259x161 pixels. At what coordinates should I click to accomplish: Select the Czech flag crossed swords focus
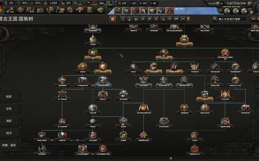(x=83, y=82)
